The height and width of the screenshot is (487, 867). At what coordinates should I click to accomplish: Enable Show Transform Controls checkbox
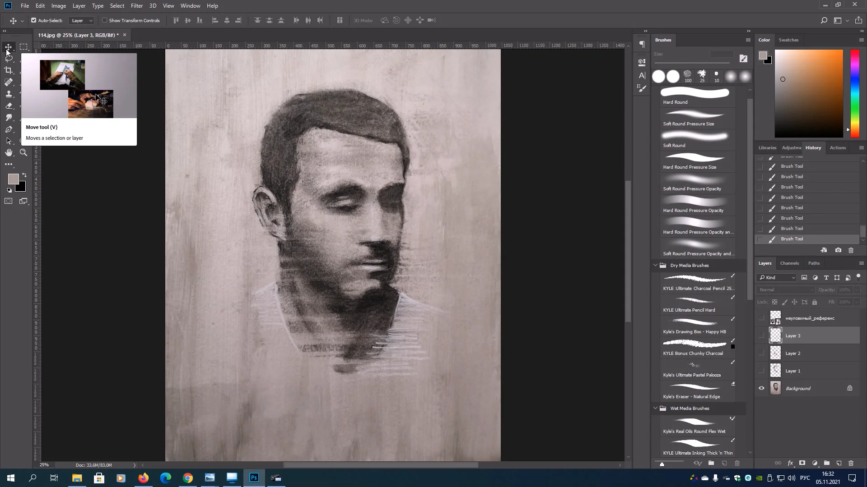[105, 20]
